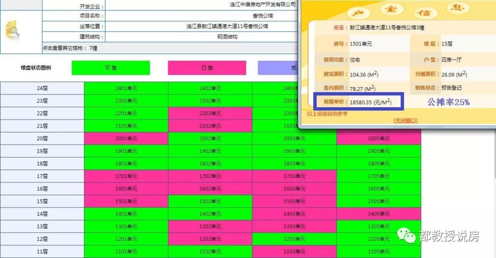Select unit 1305单元 cell
496x258 pixels.
pos(378,226)
